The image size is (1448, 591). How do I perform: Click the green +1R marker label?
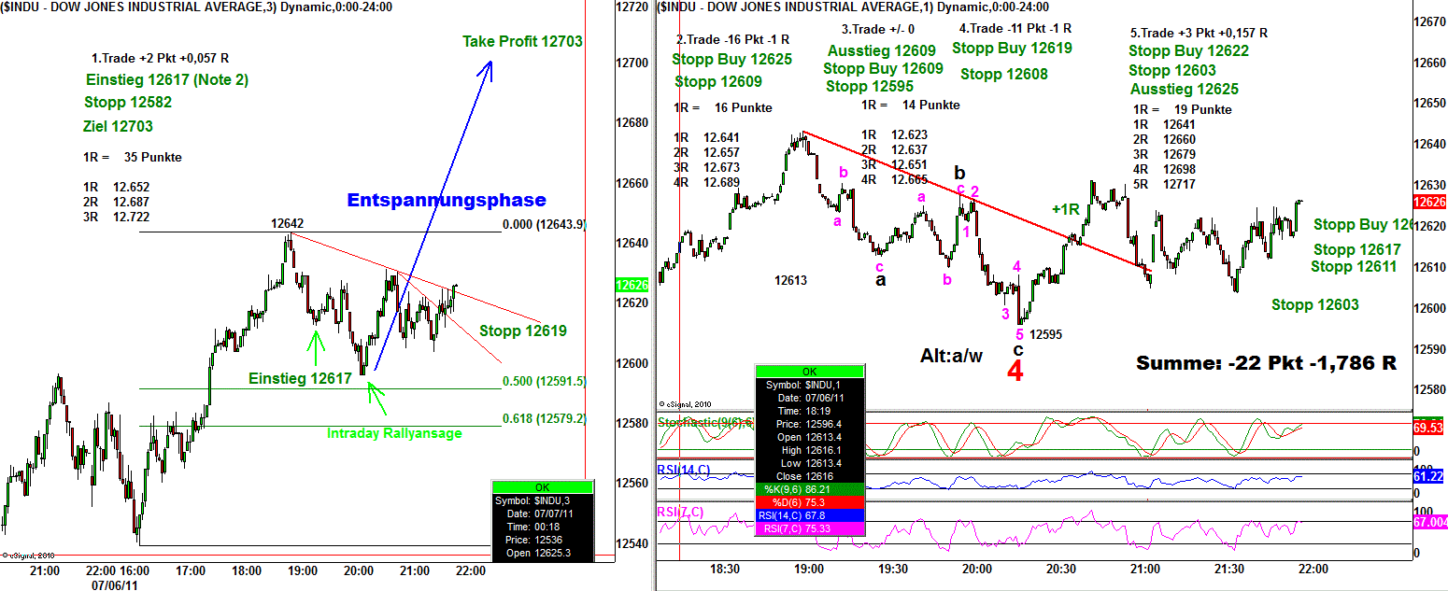1065,209
